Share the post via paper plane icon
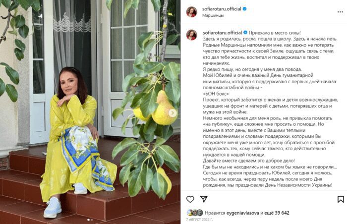This screenshot has width=347, height=224. pos(204,199)
